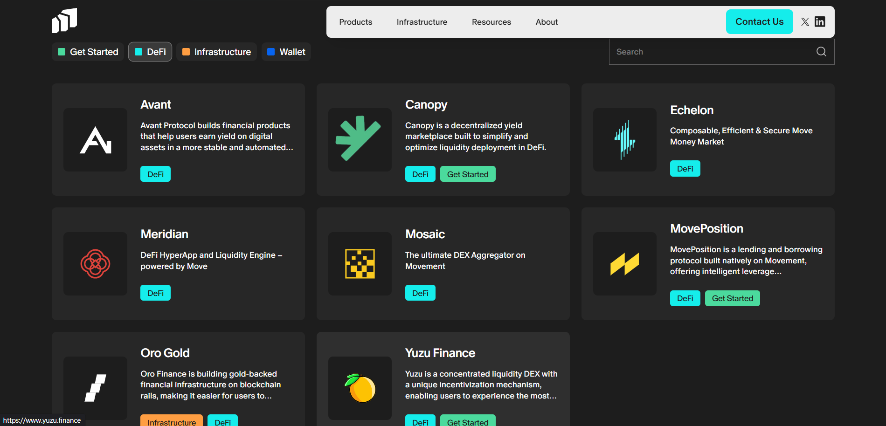The image size is (886, 426).
Task: Open the Canopy title link
Action: click(426, 104)
